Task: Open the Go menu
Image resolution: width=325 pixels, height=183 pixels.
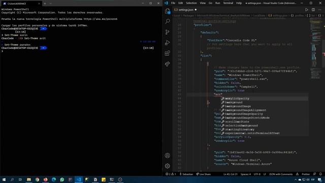Action: pos(210,3)
